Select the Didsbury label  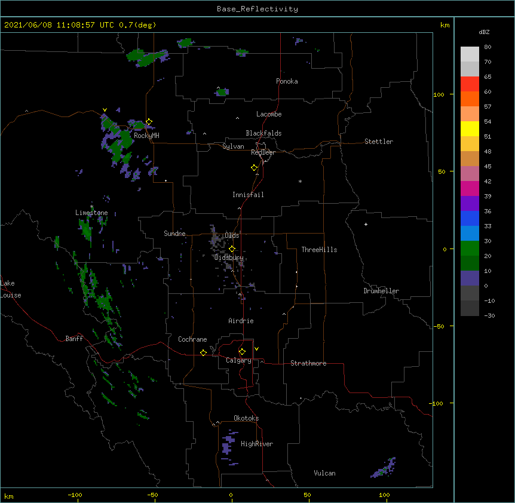click(x=229, y=257)
